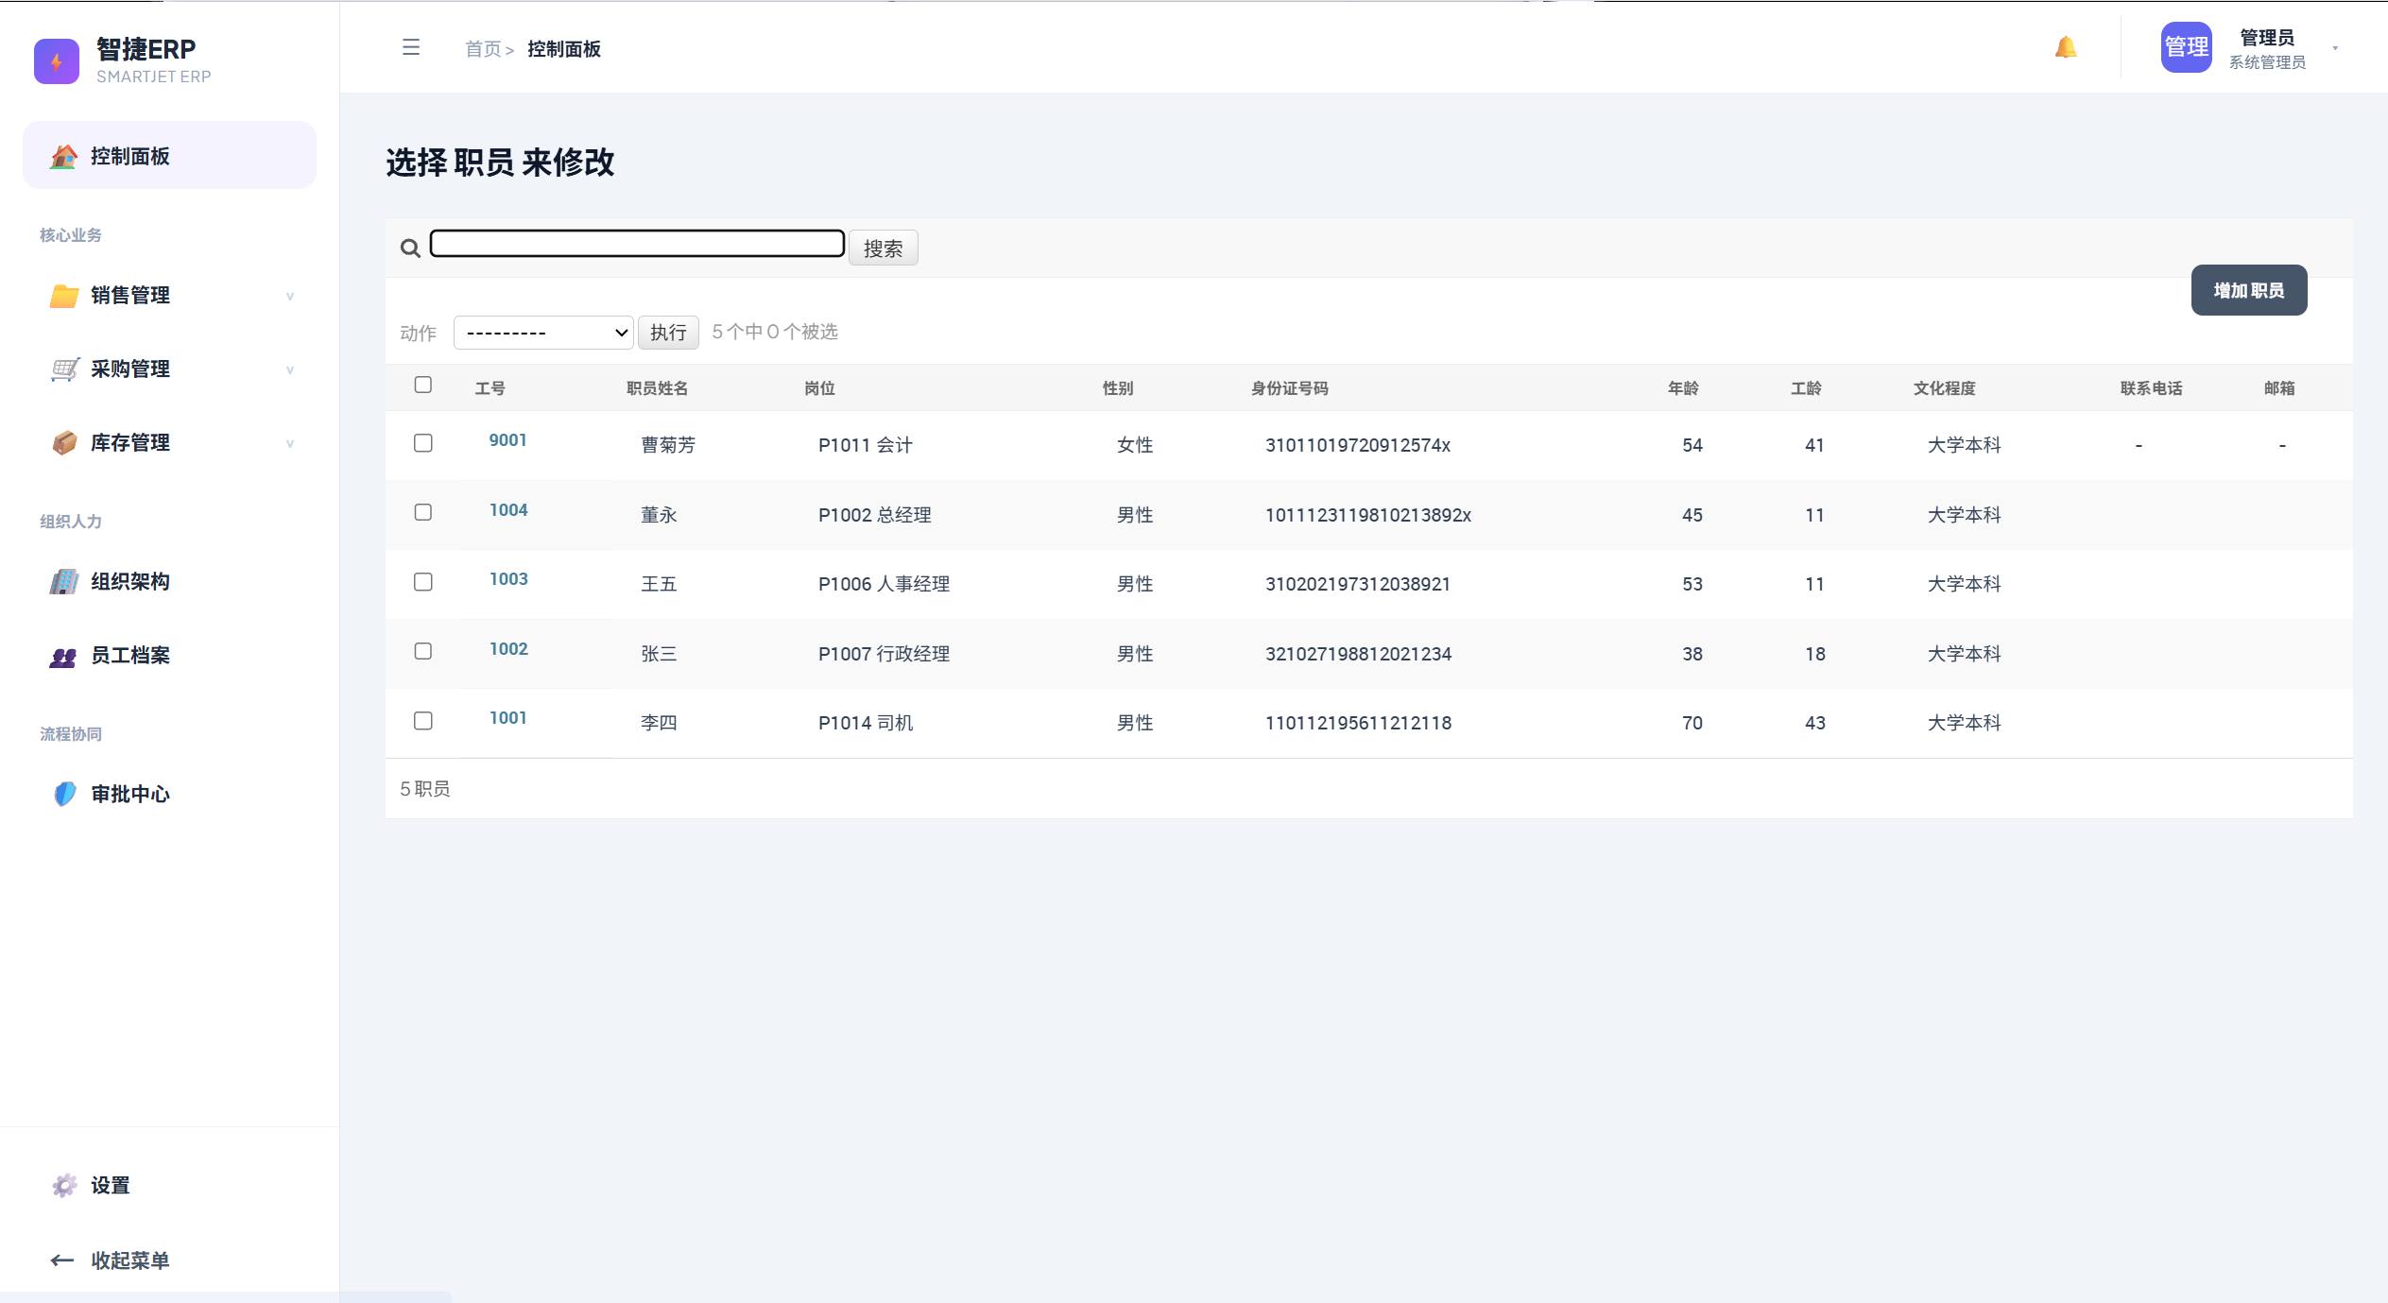Click the 组织架构 building icon
Screen dimensions: 2388x1303
pyautogui.click(x=63, y=581)
